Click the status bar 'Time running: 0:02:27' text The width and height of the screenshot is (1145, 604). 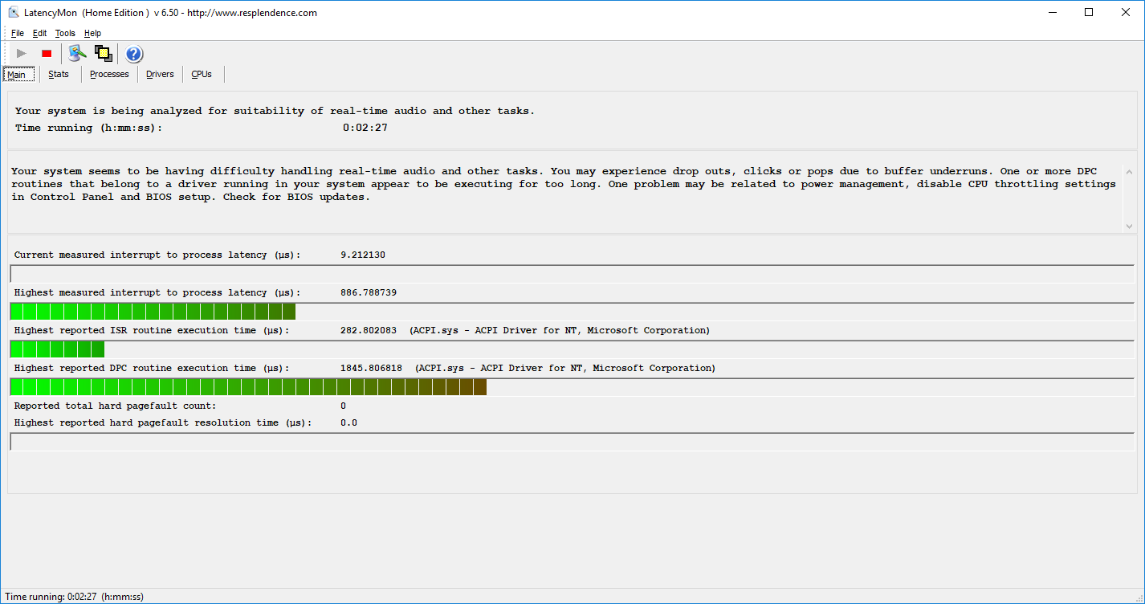(x=75, y=597)
